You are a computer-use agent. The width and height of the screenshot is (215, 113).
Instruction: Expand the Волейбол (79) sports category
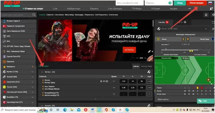pyautogui.click(x=32, y=97)
